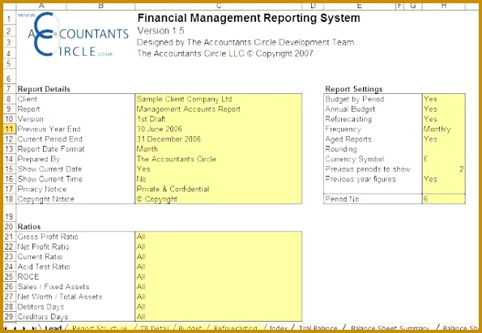Select Privacy Notice value 'Private & Confidential'
This screenshot has width=482, height=333.
point(219,189)
